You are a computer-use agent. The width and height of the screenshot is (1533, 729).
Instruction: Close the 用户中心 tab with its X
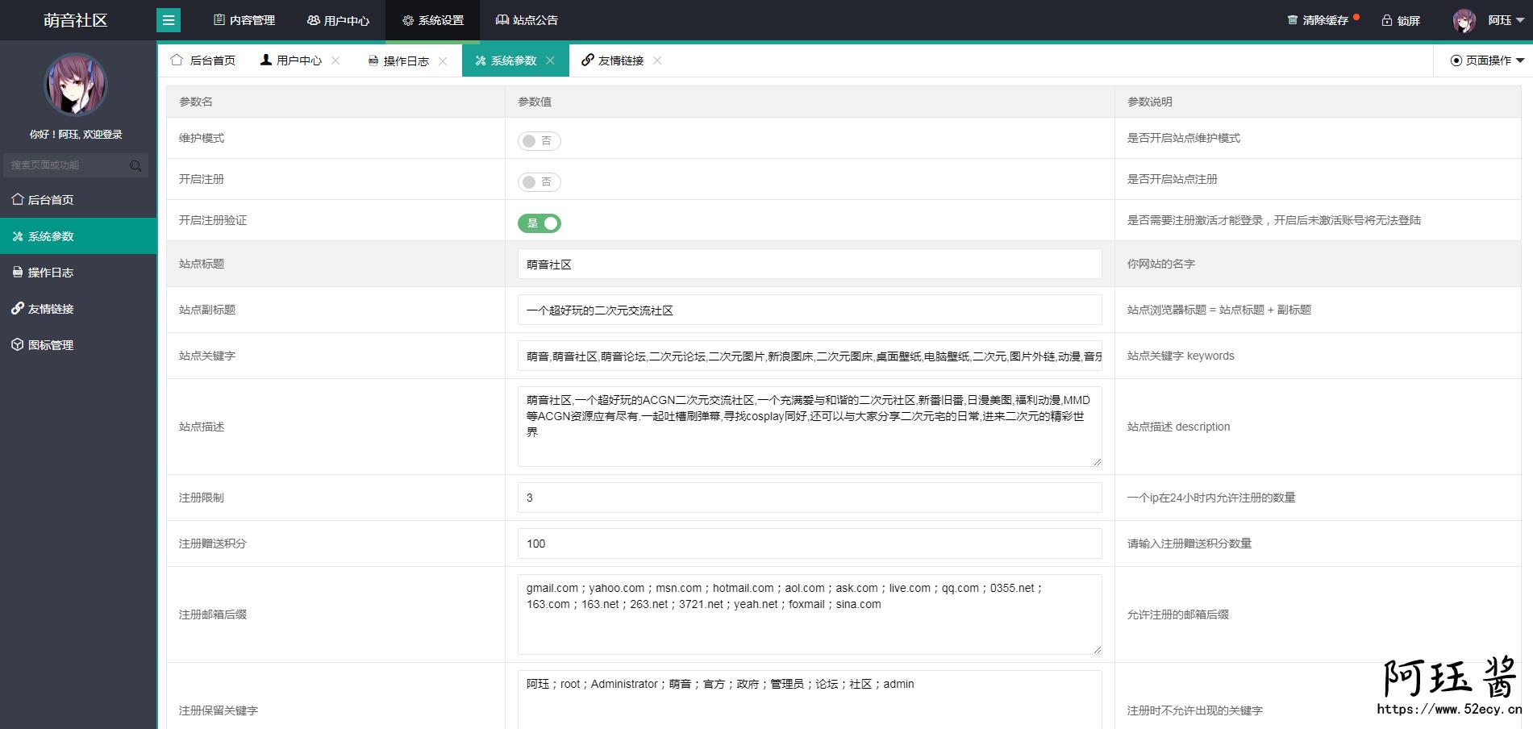(x=335, y=60)
